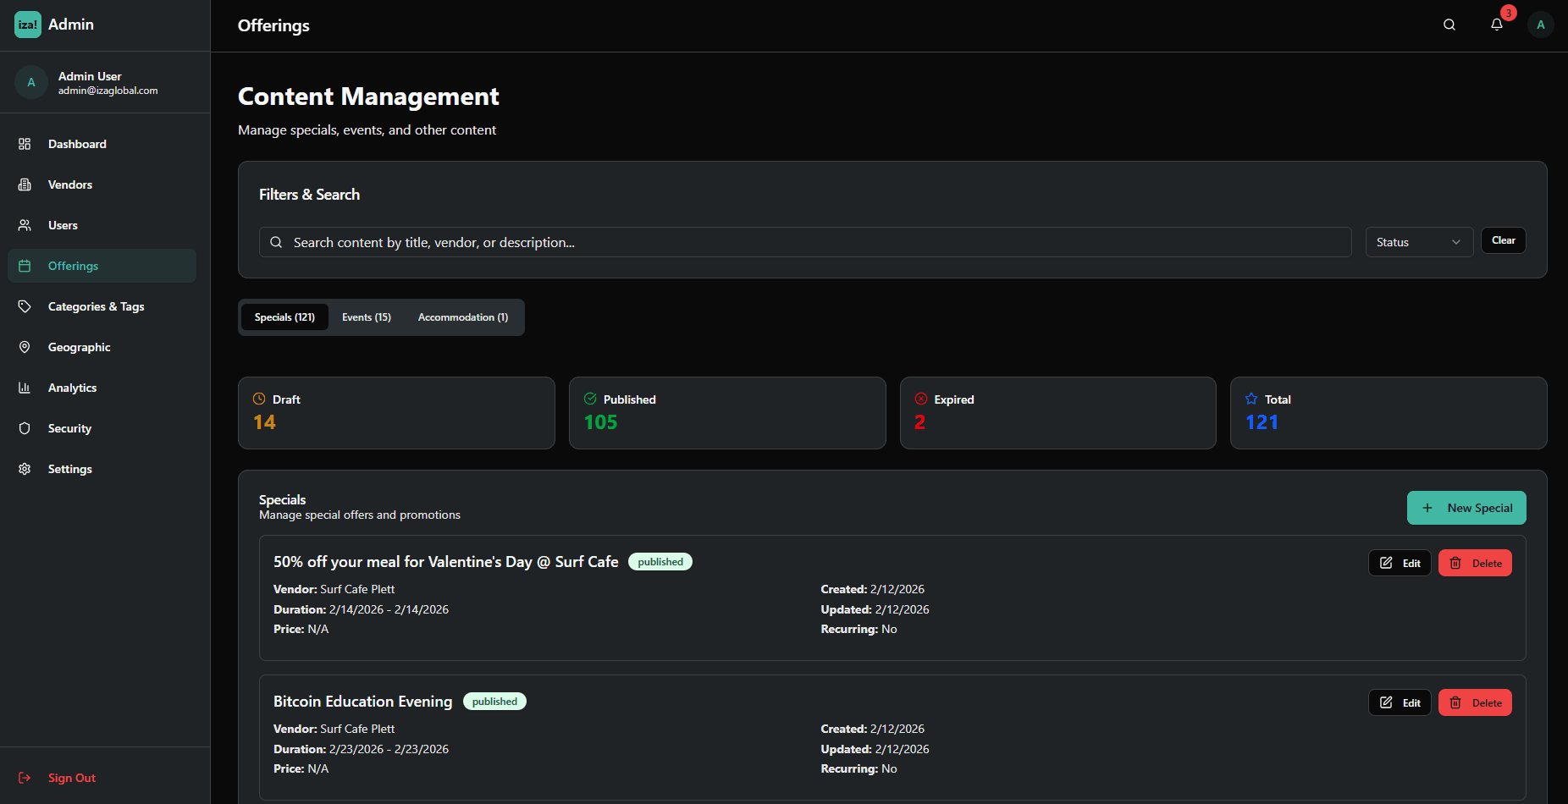Edit the Valentine's Day Surf Cafe special

[1399, 563]
